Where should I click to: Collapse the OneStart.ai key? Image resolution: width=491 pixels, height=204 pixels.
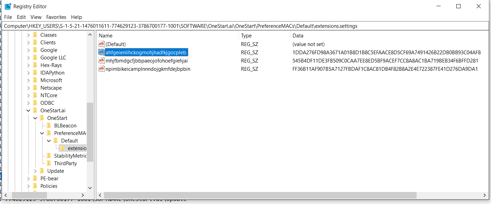[x=28, y=111]
